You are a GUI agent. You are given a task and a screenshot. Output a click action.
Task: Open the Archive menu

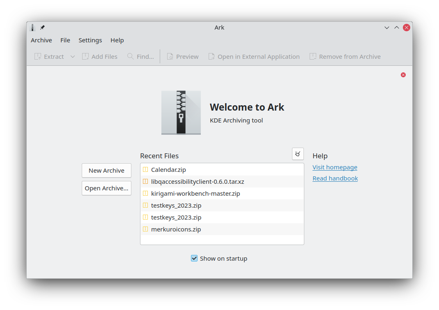[x=41, y=40]
